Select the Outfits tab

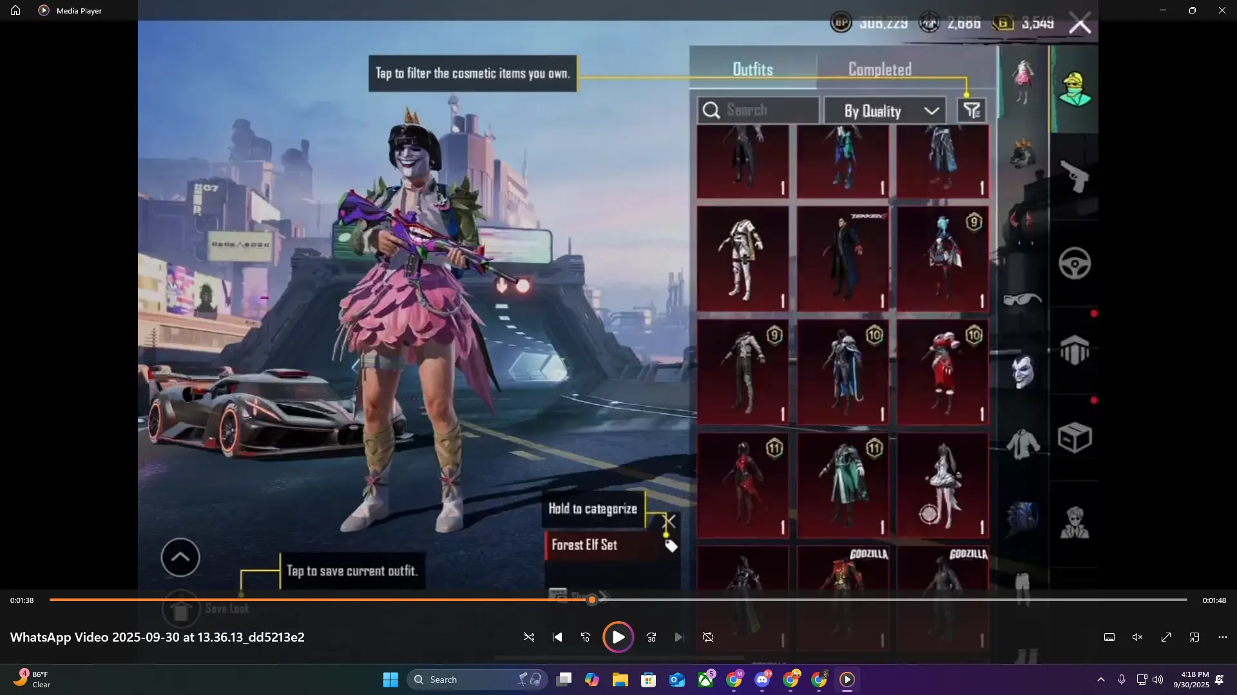[x=753, y=69]
